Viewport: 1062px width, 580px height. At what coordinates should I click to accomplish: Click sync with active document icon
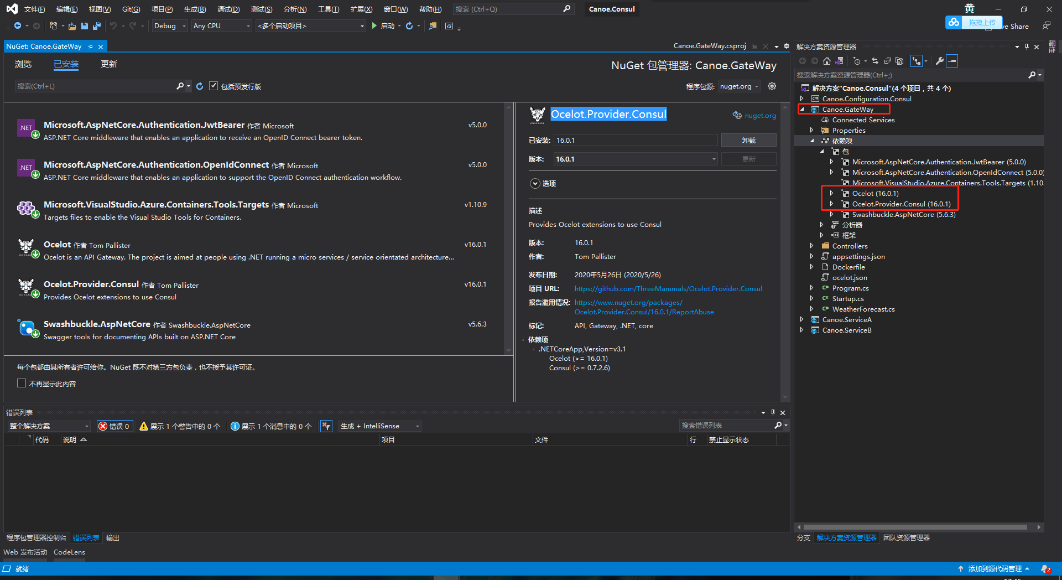coord(875,61)
